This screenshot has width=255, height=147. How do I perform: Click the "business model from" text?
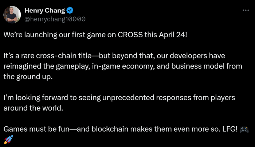207,66
